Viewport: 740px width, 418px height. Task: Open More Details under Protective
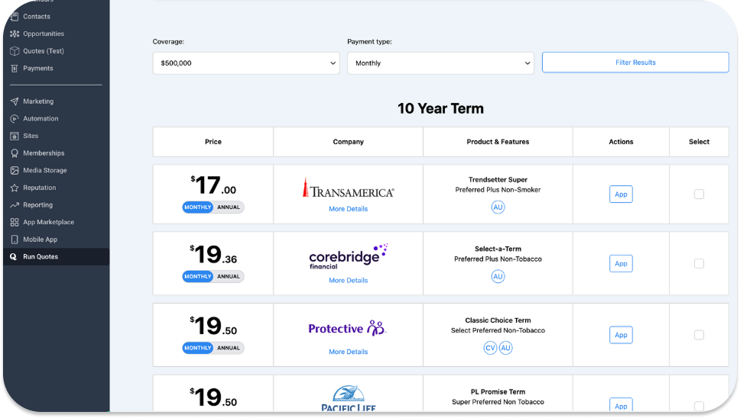(x=348, y=352)
